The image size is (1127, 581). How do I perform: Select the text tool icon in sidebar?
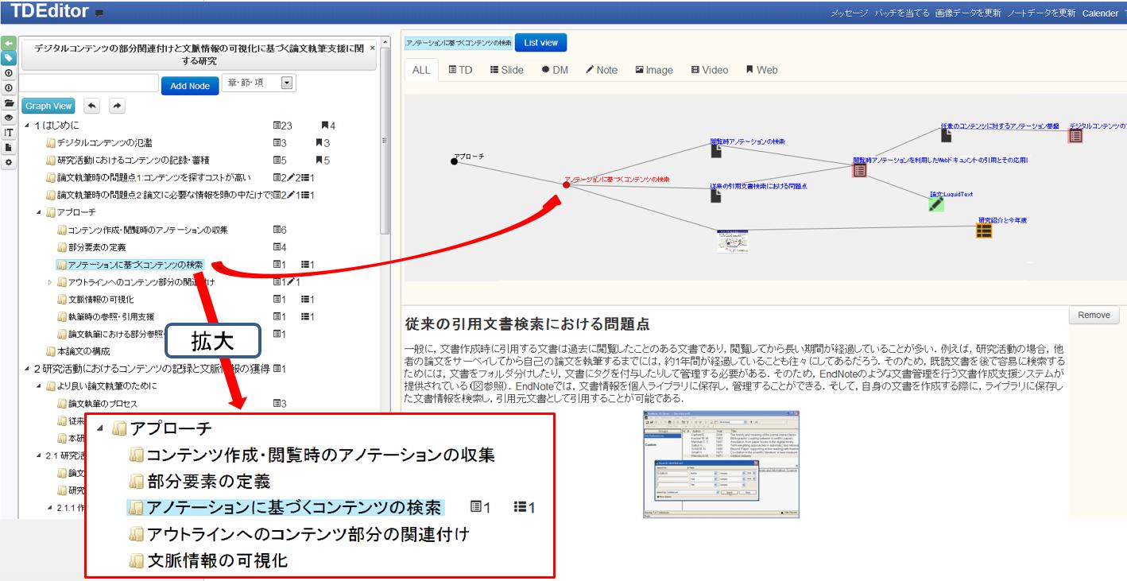9,133
